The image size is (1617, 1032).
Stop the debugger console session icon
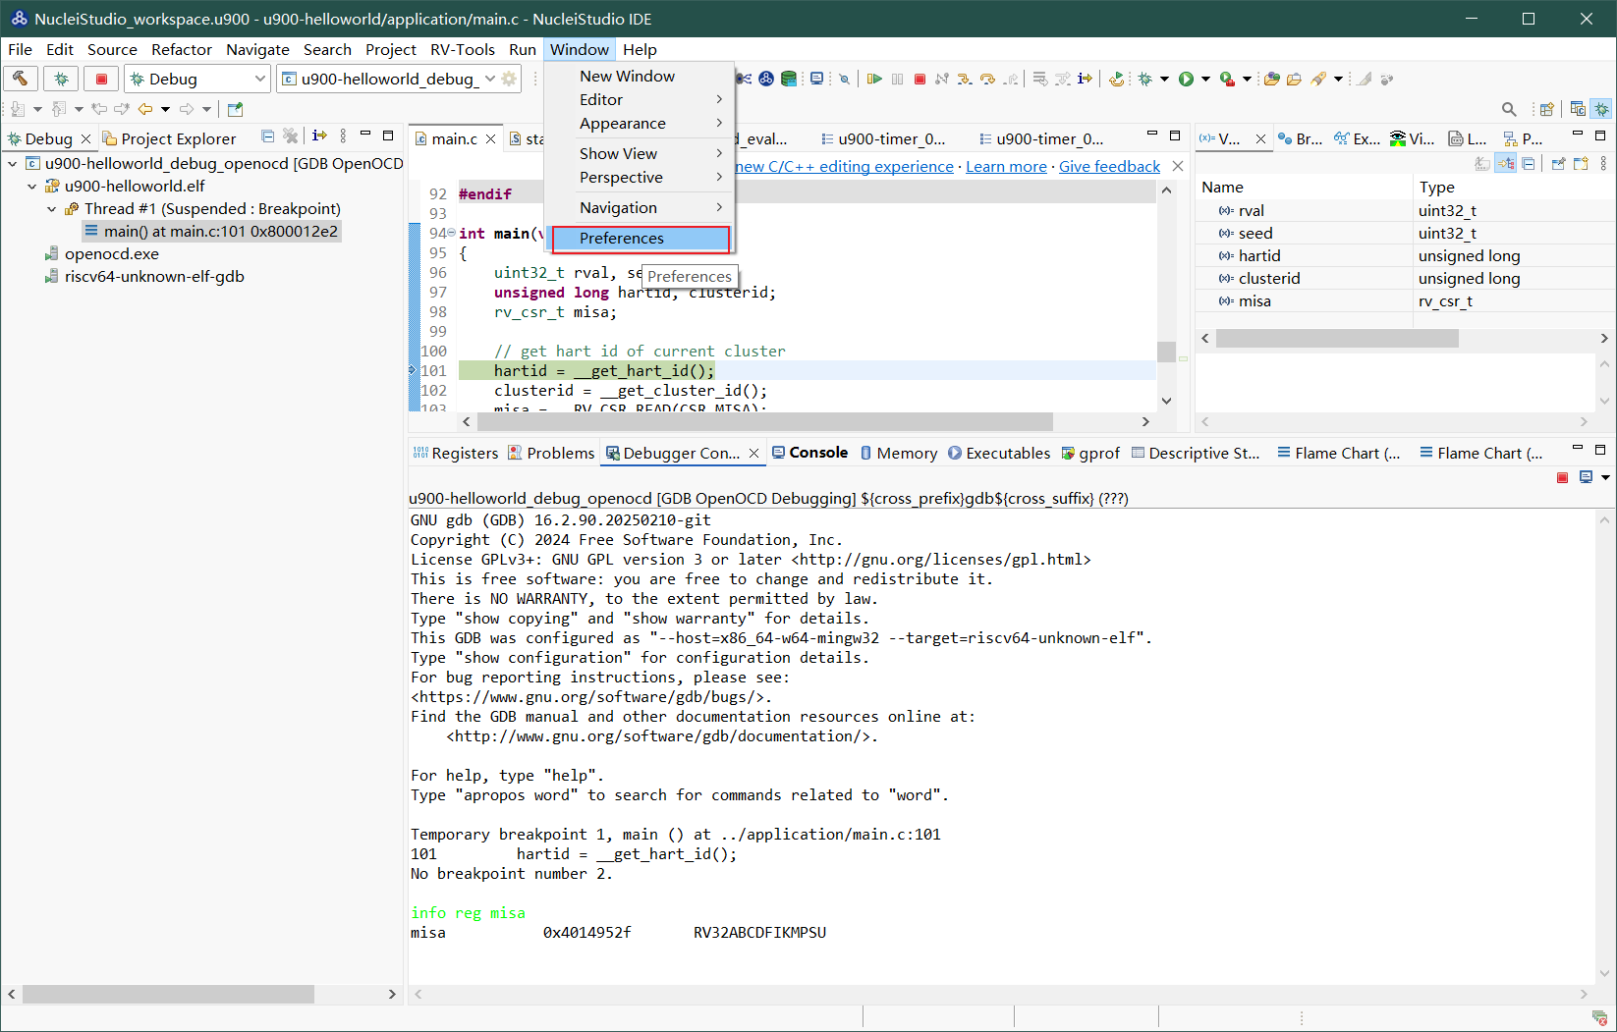tap(1562, 477)
